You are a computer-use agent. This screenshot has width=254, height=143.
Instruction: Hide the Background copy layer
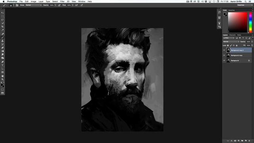(x=224, y=56)
